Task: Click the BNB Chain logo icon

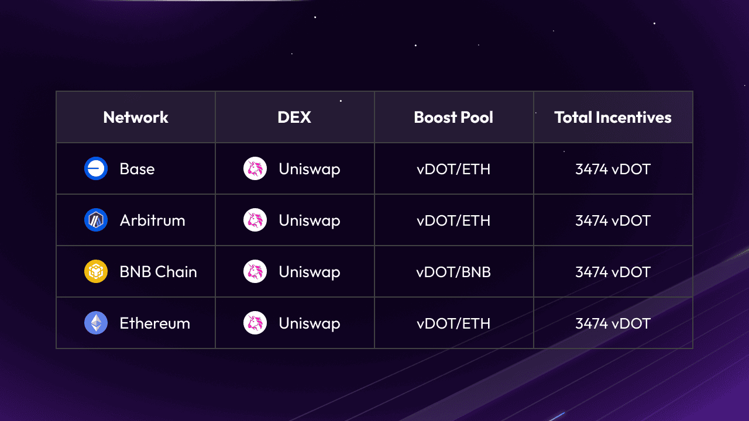Action: tap(96, 272)
